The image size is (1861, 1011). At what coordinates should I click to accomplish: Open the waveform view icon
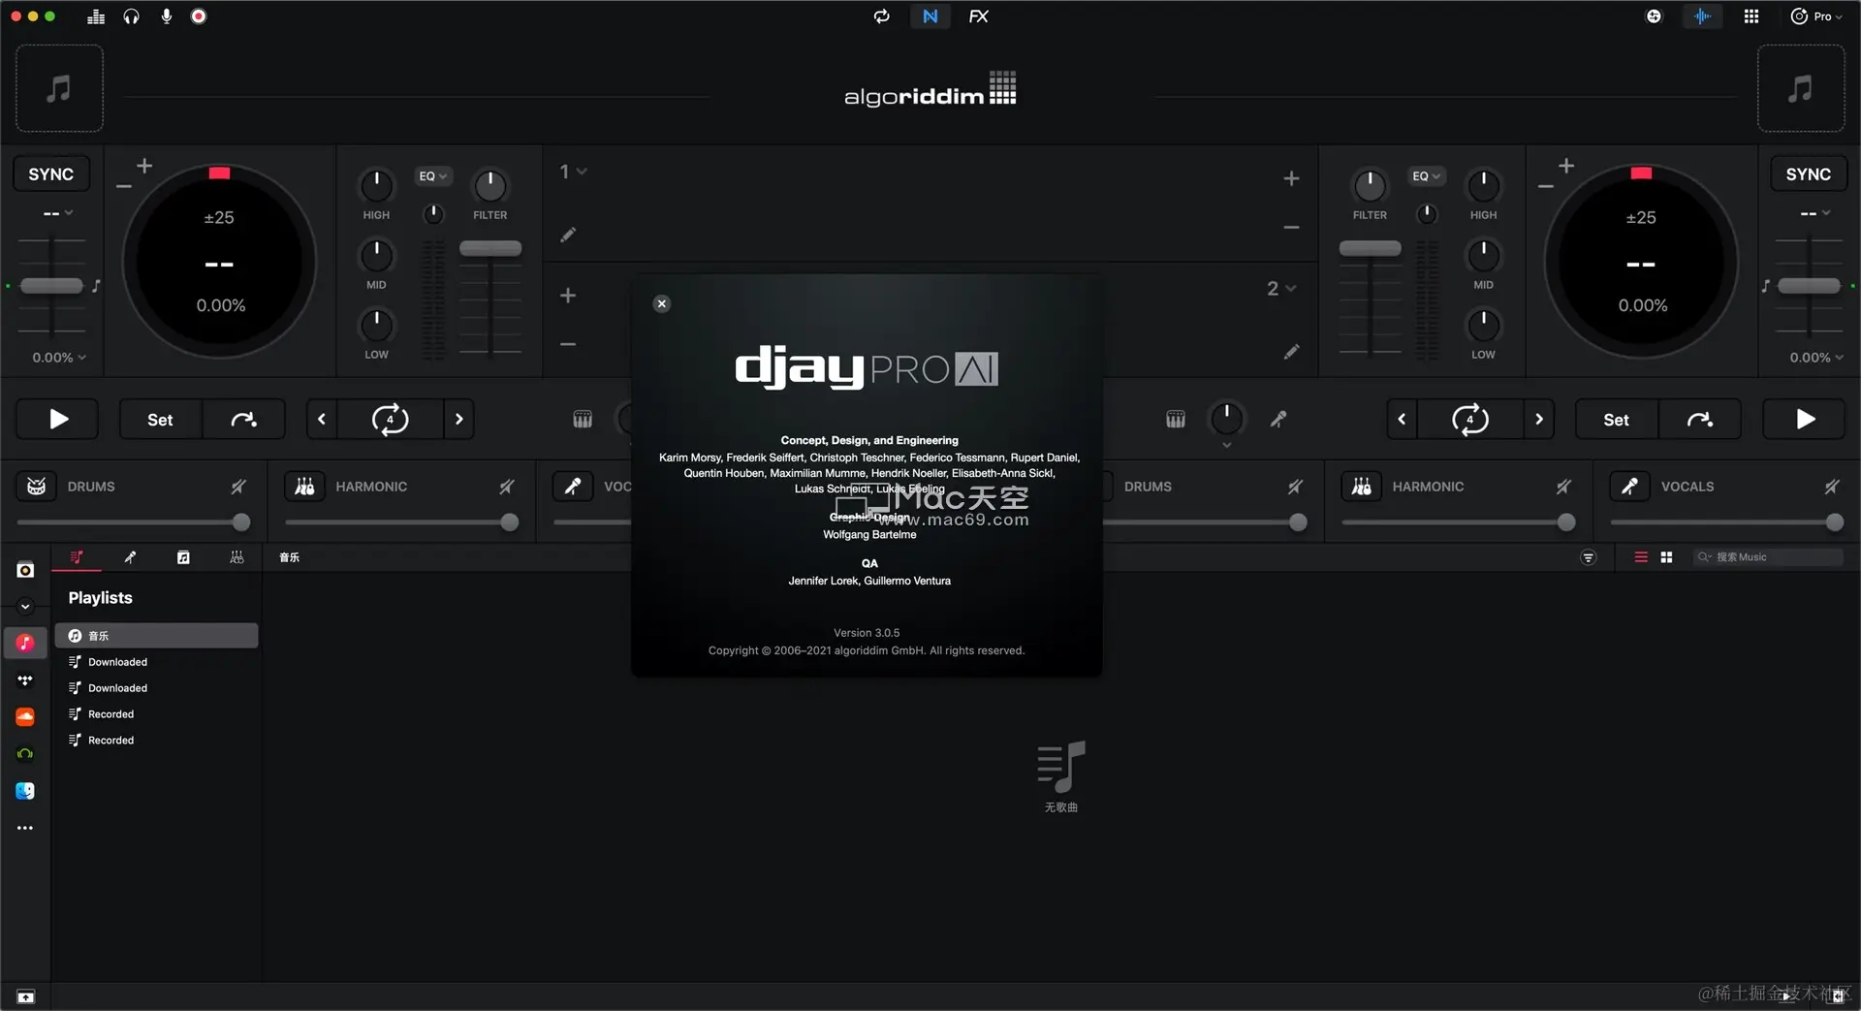tap(1702, 16)
